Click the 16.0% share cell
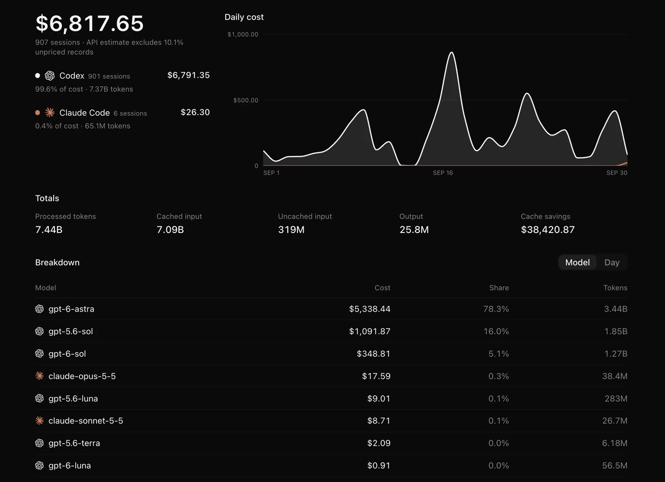 pos(496,331)
